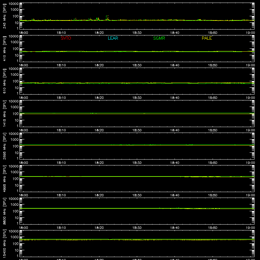Select the '610 MHz [SFU]' axis title
The image size is (260, 260).
[4, 81]
